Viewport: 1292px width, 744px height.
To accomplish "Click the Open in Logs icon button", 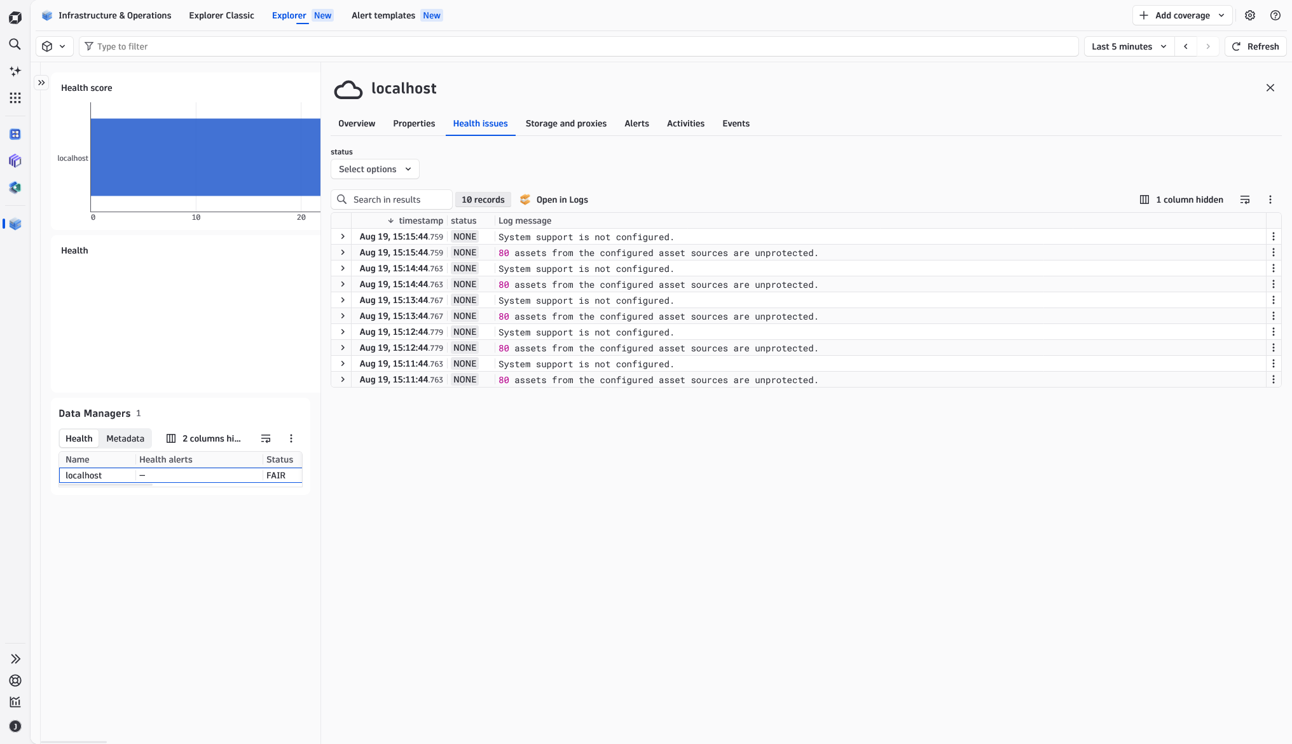I will 554,200.
